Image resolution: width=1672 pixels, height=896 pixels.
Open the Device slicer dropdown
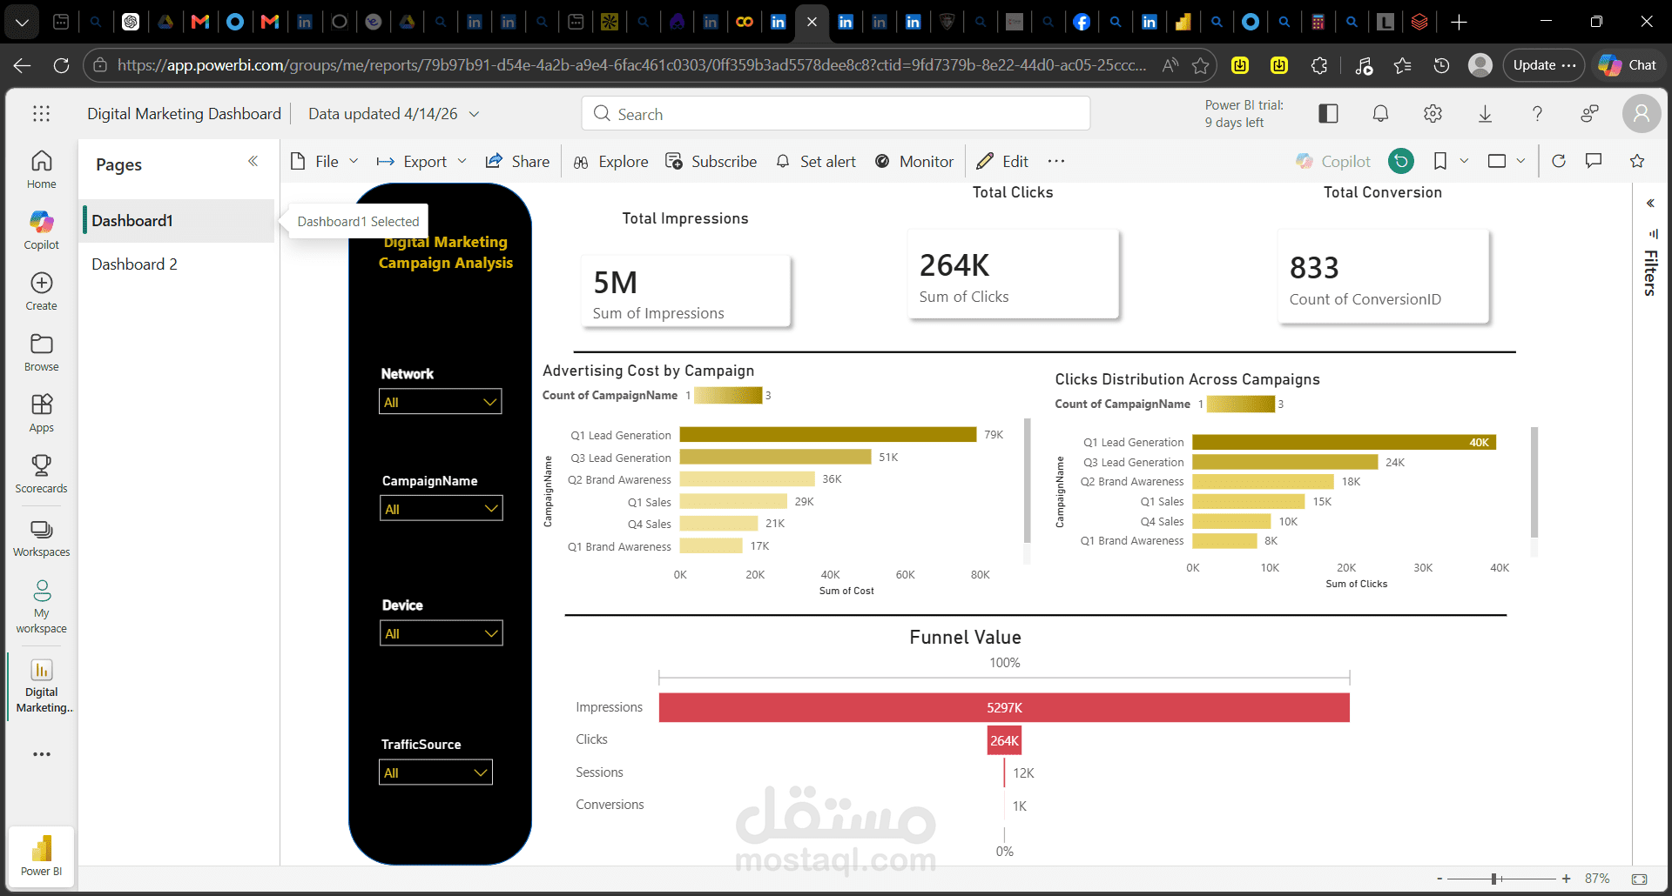pos(441,633)
